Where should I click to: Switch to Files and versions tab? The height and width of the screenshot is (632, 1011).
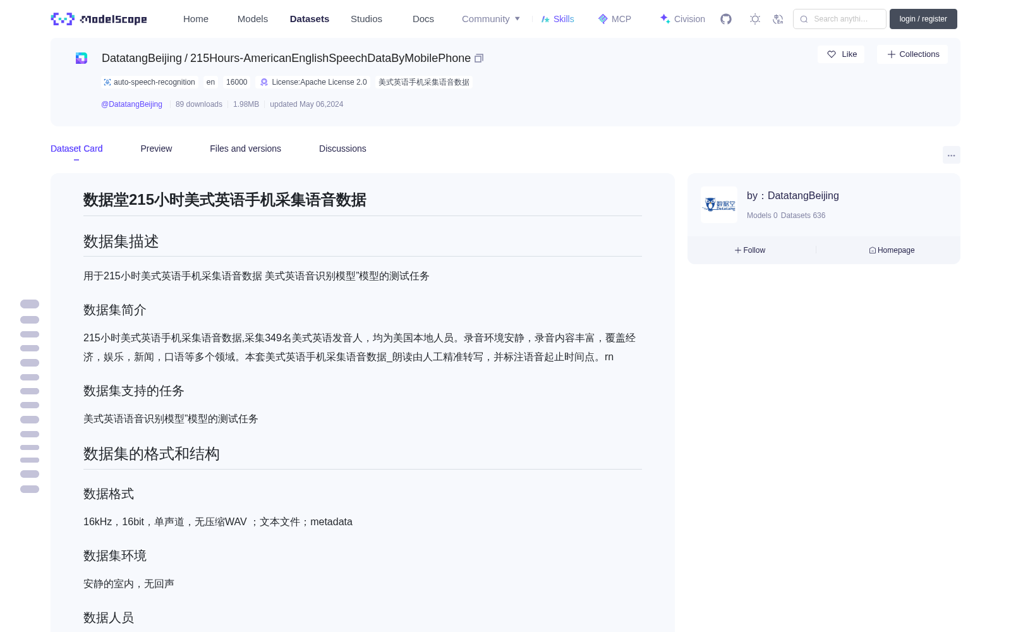coord(245,149)
